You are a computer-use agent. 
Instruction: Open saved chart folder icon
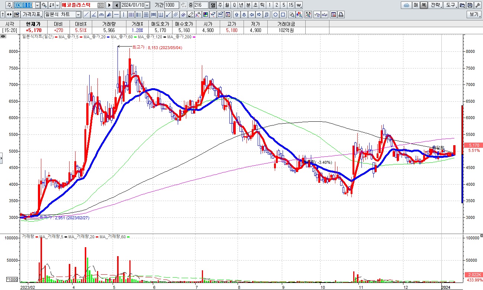[x=462, y=5]
